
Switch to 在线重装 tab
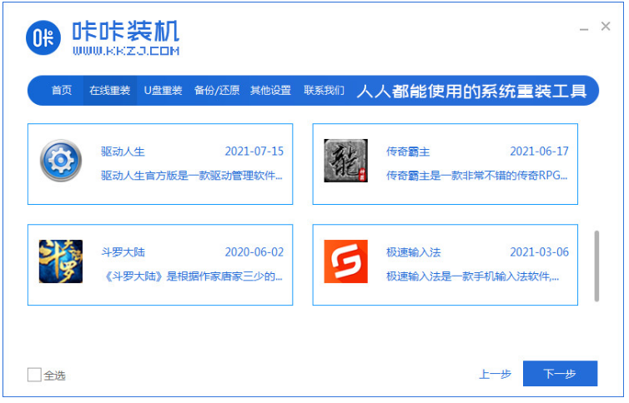pos(110,91)
